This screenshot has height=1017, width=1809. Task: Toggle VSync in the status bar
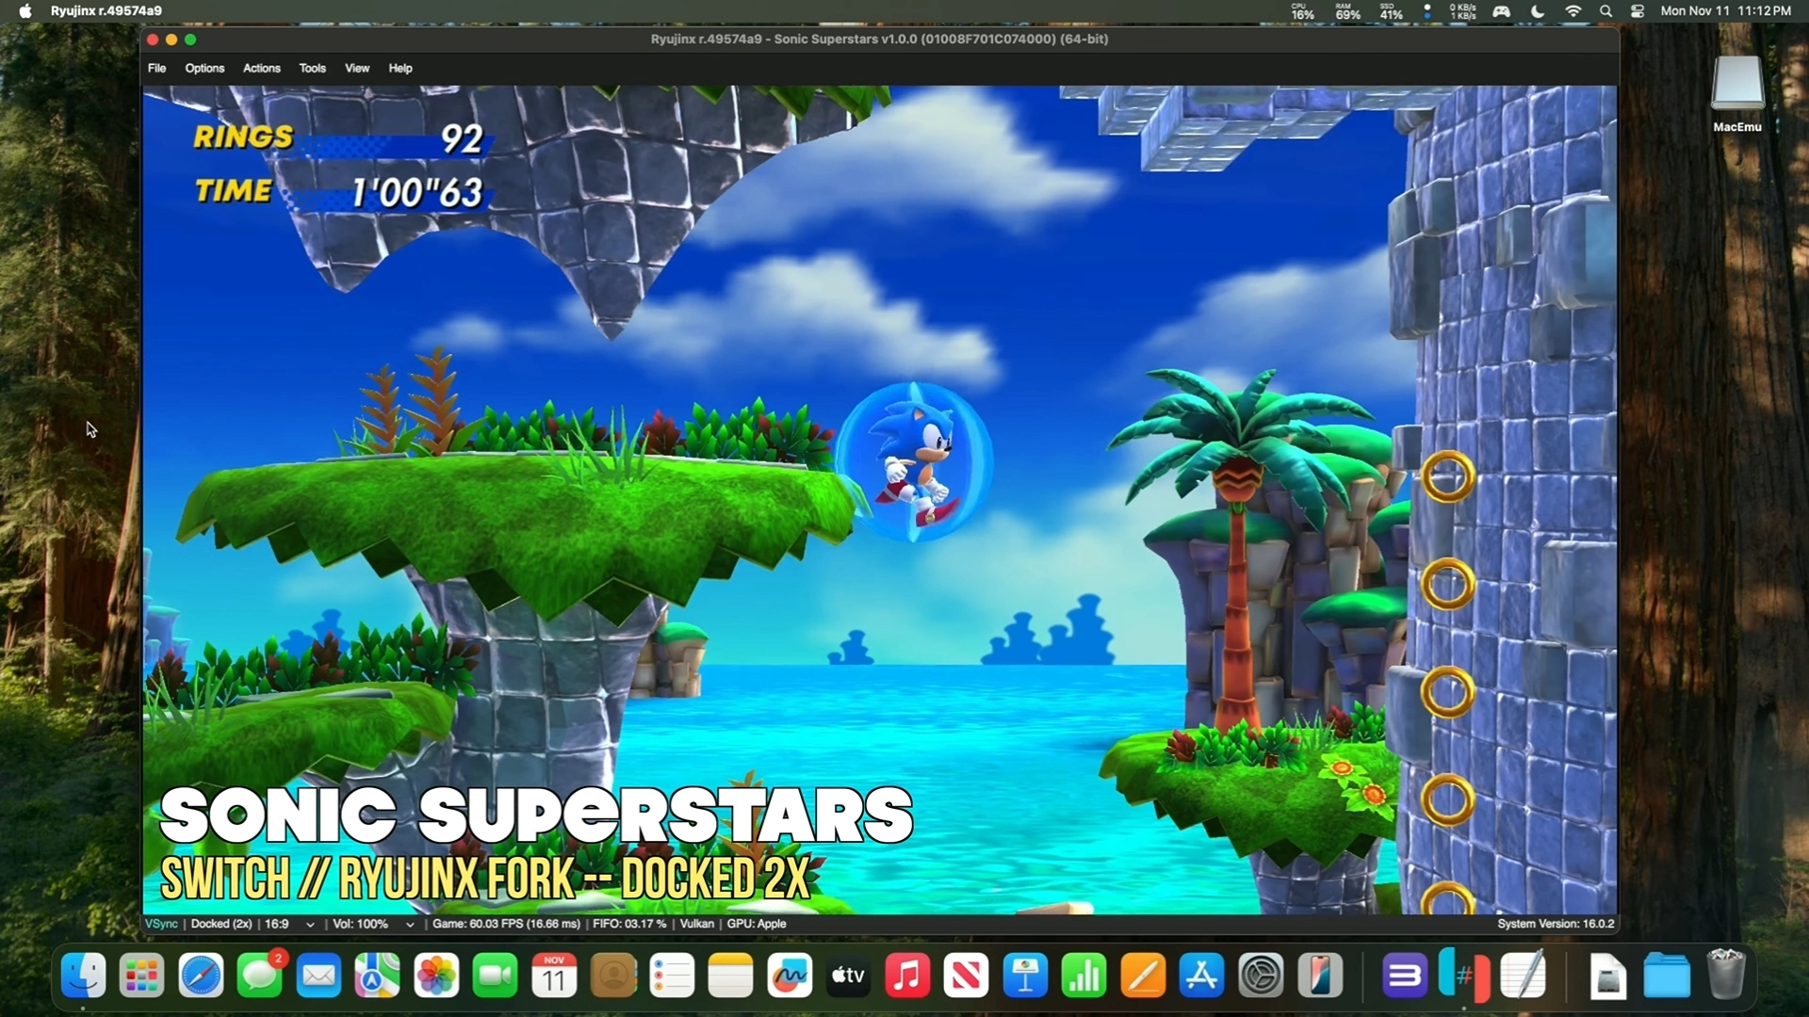(x=161, y=924)
